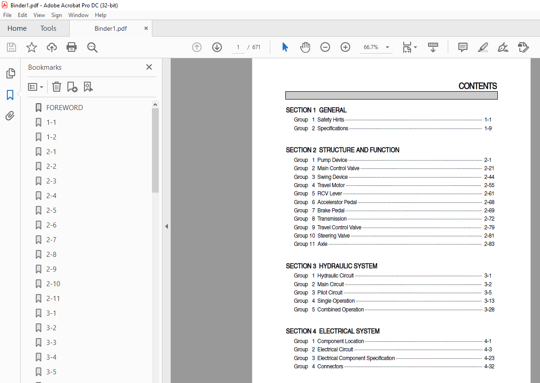
Task: Click the 66.7% zoom value field
Action: click(371, 47)
